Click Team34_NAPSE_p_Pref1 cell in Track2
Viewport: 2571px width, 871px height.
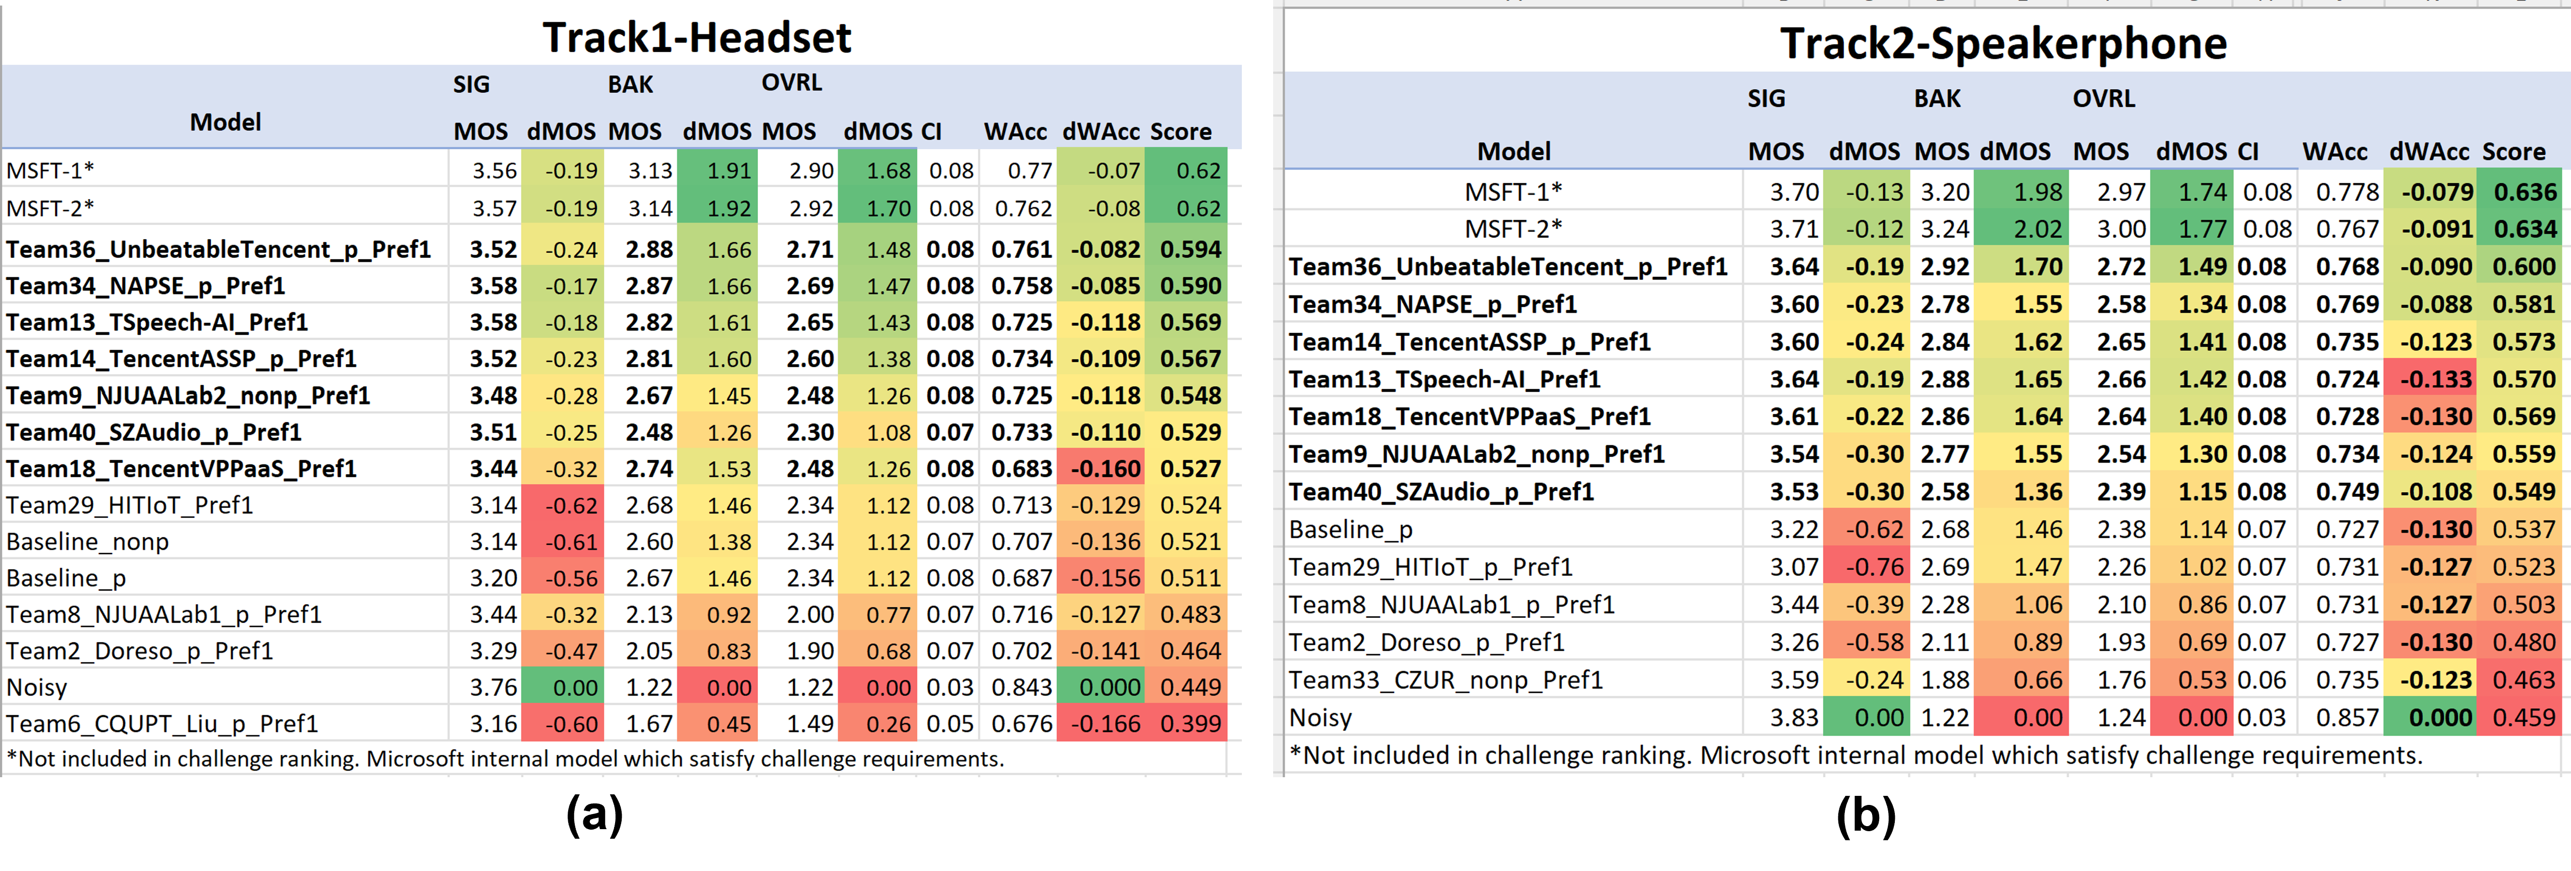1432,304
